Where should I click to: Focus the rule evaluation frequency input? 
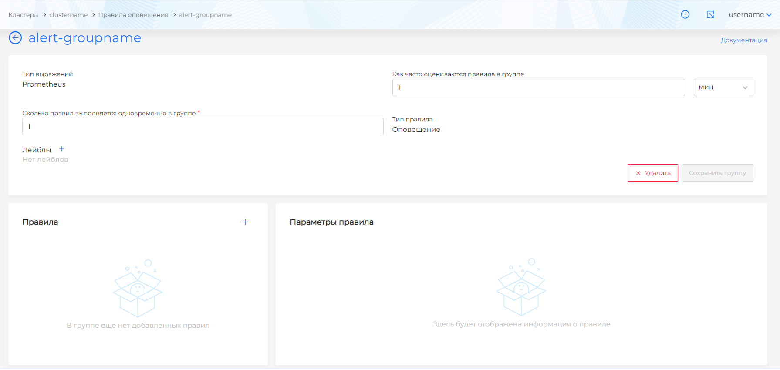[538, 87]
